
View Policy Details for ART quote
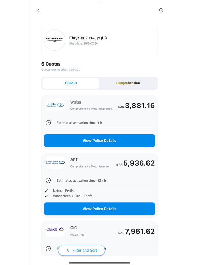99,209
